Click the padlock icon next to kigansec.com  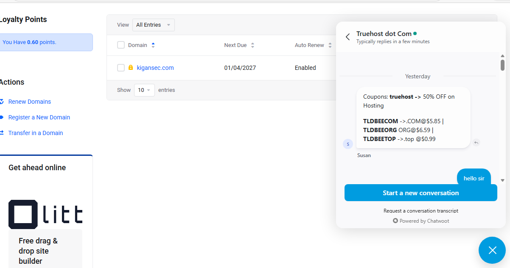click(x=131, y=68)
